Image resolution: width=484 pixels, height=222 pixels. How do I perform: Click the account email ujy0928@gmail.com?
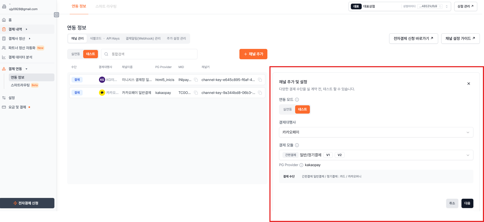tap(23, 9)
